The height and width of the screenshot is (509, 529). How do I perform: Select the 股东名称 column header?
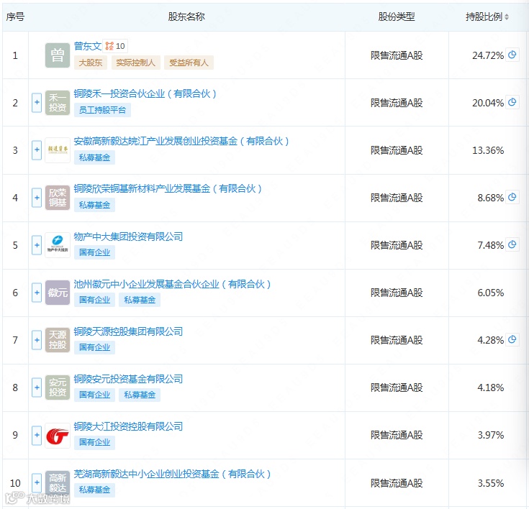coord(186,17)
